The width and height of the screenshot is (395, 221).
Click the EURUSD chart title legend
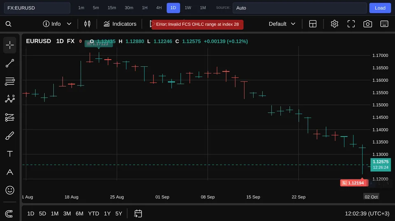point(39,41)
